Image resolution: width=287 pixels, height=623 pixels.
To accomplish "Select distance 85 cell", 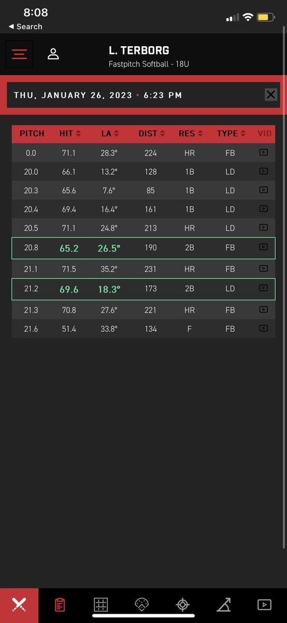I will [x=150, y=191].
